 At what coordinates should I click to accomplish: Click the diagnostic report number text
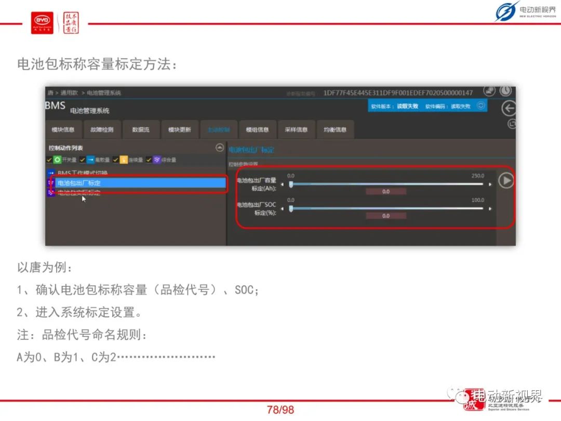coord(398,93)
